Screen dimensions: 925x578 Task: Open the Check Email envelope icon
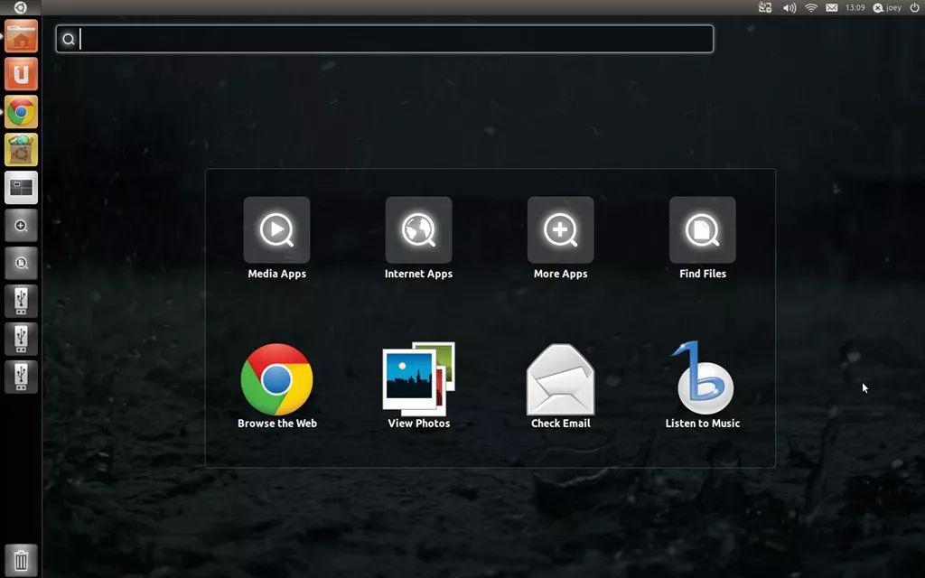tap(560, 379)
